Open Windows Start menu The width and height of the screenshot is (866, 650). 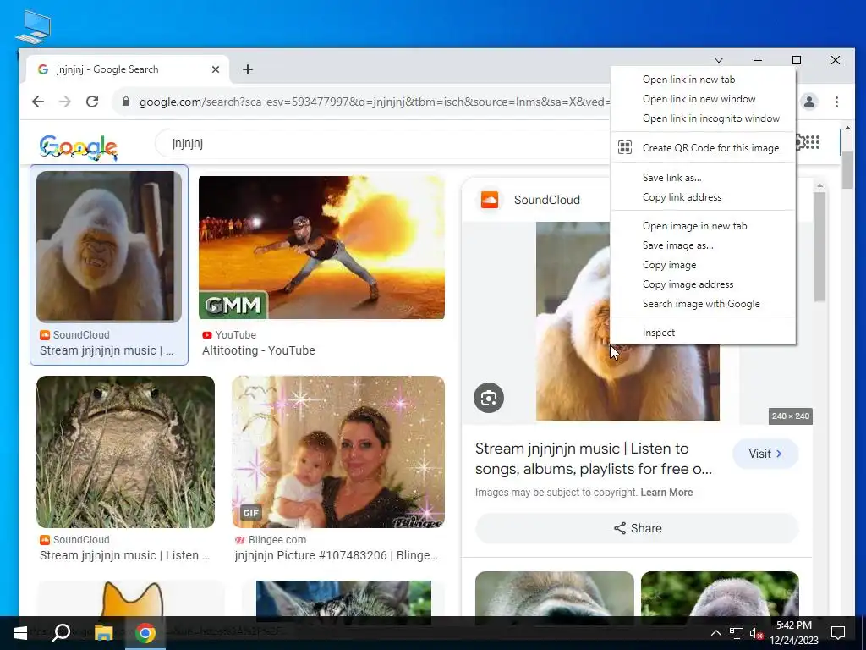click(x=20, y=633)
